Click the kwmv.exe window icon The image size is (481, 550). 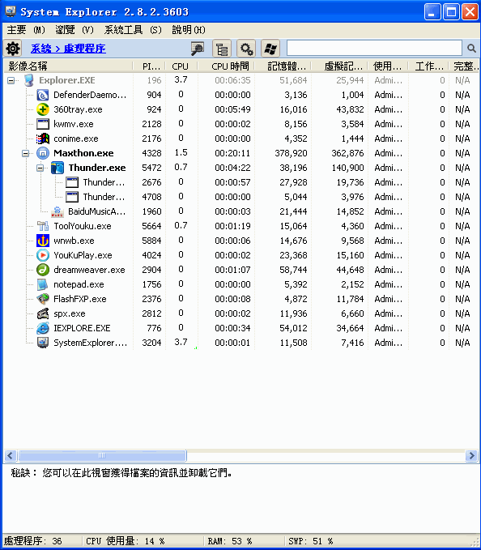[43, 124]
